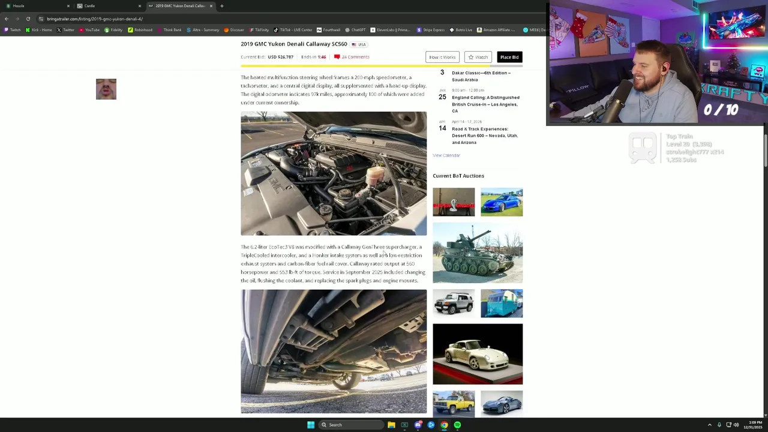Open the Robinhood bookmark
This screenshot has height=432, width=768.
click(x=140, y=30)
